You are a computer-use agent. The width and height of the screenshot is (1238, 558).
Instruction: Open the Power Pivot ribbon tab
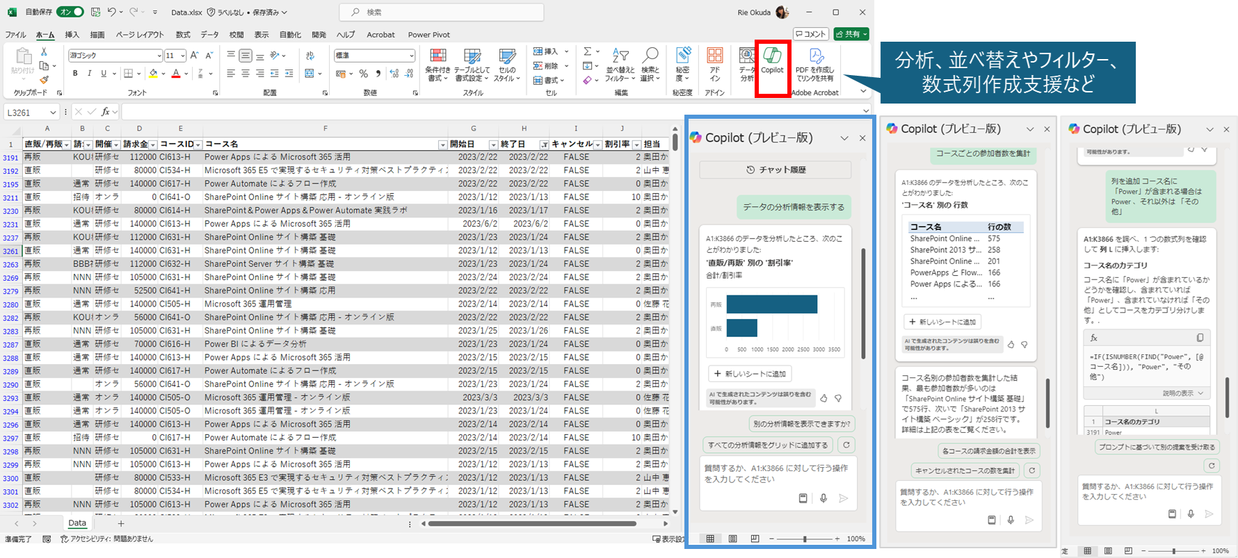429,34
